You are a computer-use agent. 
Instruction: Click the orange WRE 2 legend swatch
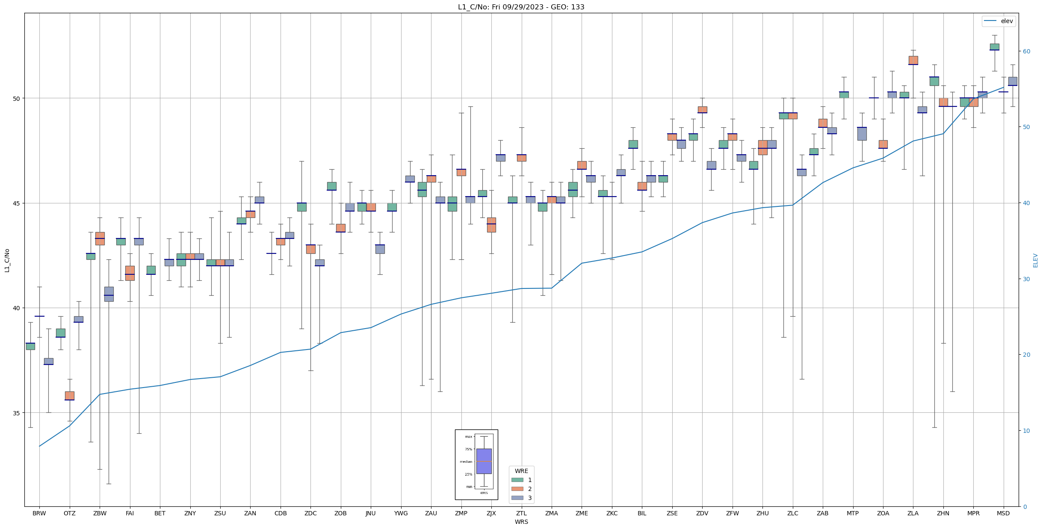[x=517, y=489]
